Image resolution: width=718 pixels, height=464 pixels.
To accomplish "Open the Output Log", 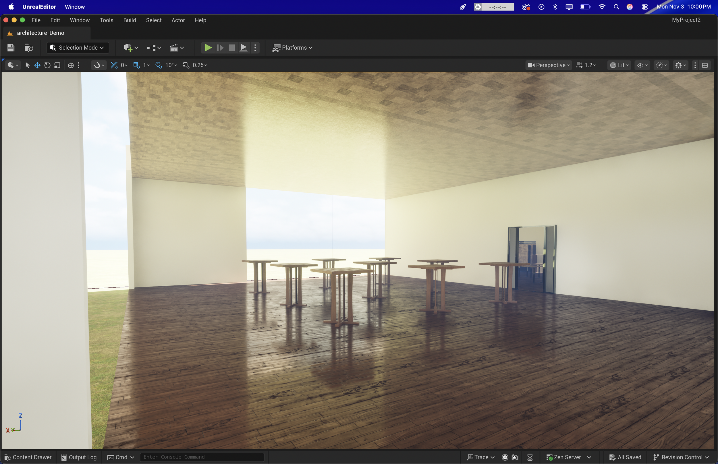I will (79, 457).
